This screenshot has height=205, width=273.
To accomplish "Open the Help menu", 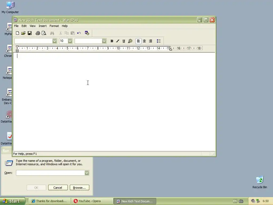I will (65, 26).
